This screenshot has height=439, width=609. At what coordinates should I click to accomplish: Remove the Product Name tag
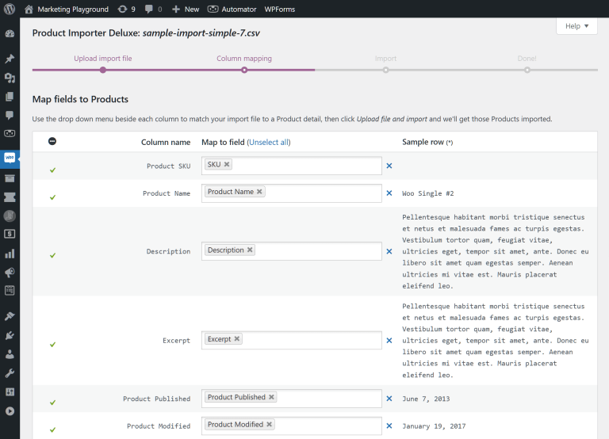[x=259, y=191]
